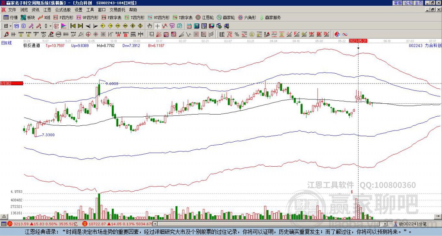This screenshot has height=236, width=442.
Task: Click the 客服 button in title bar
Action: [x=398, y=3]
